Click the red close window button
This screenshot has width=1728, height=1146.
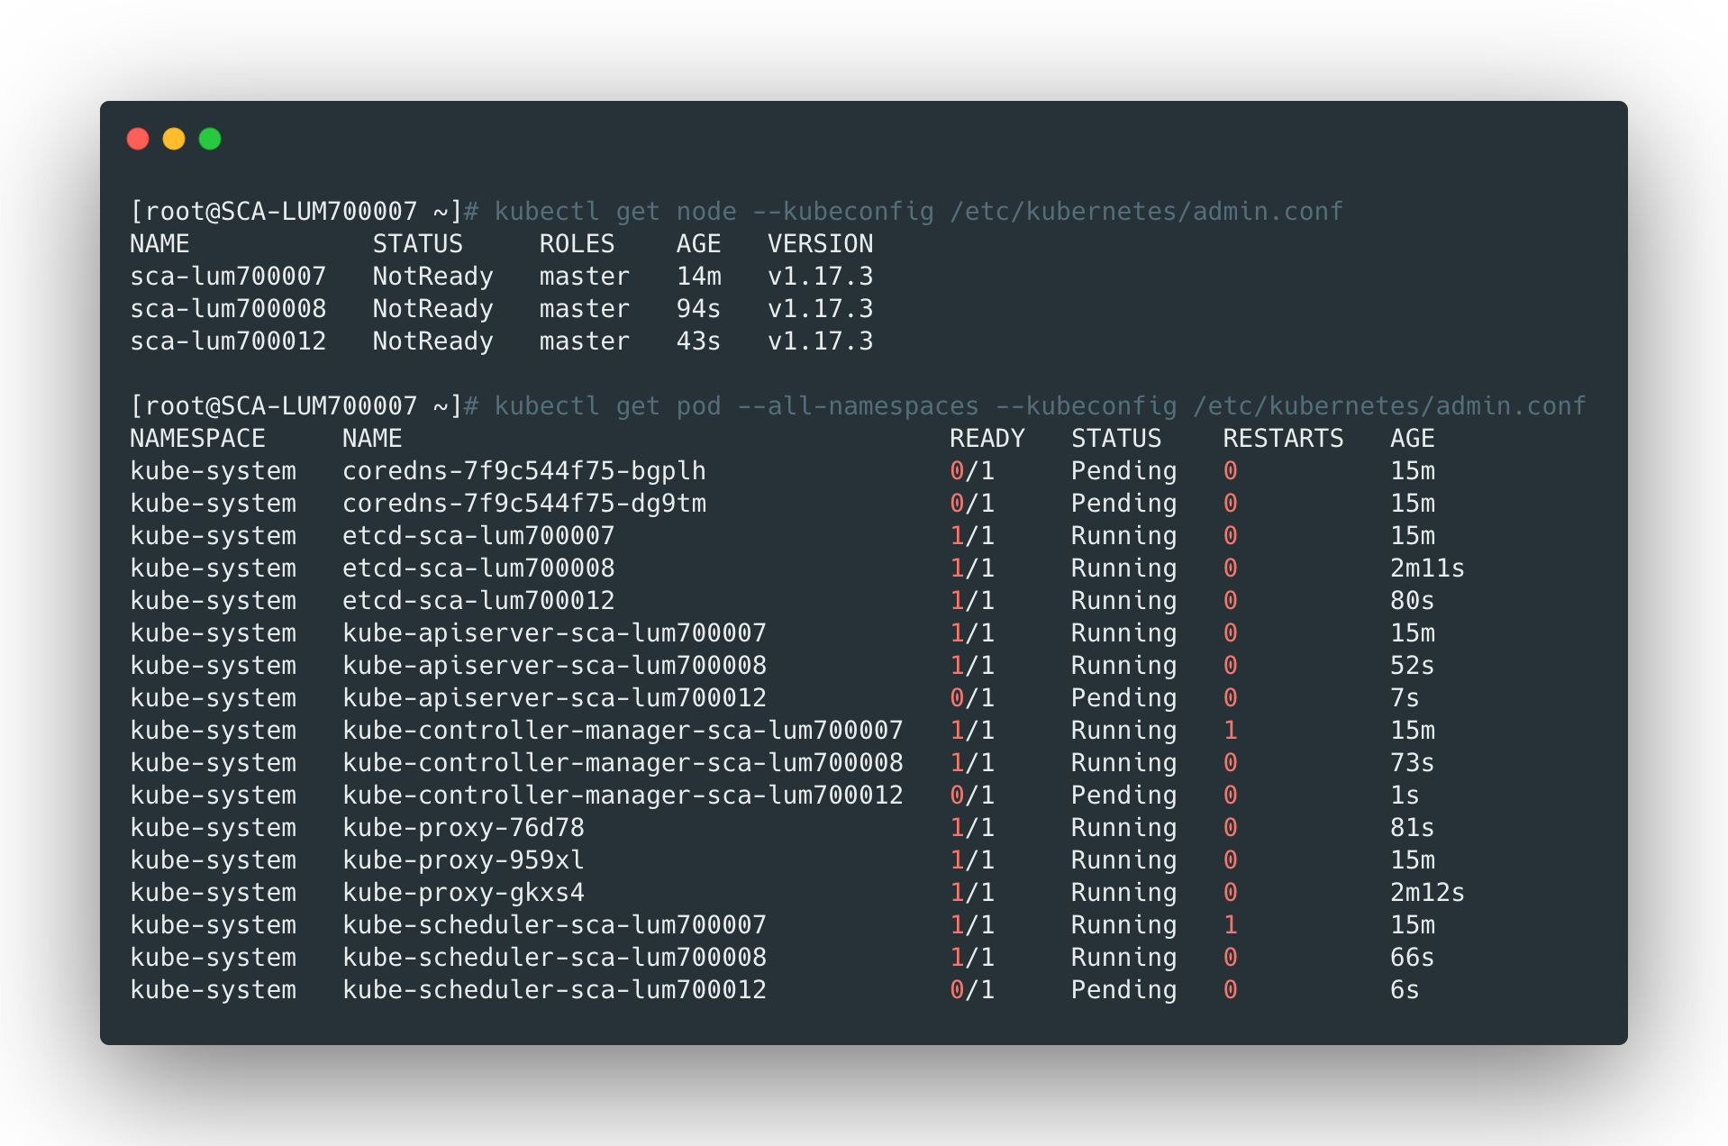(x=138, y=139)
